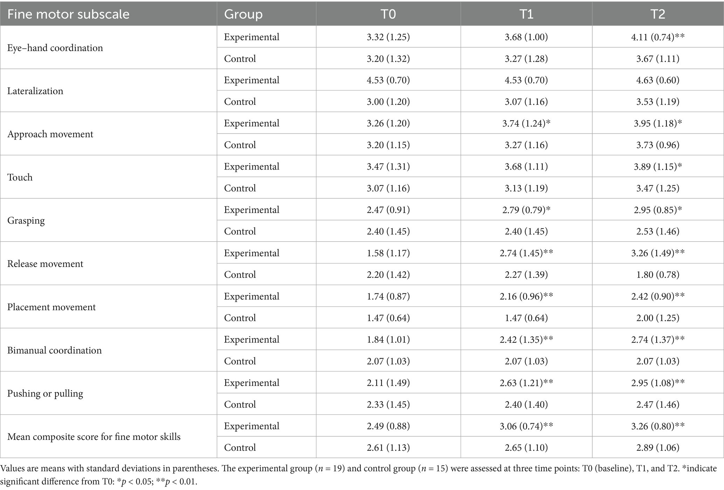Select the Lateralization row label
This screenshot has height=490, width=724.
[35, 91]
